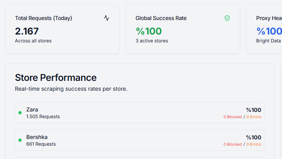The image size is (282, 159).
Task: Click the green %100 success rate value
Action: (149, 31)
